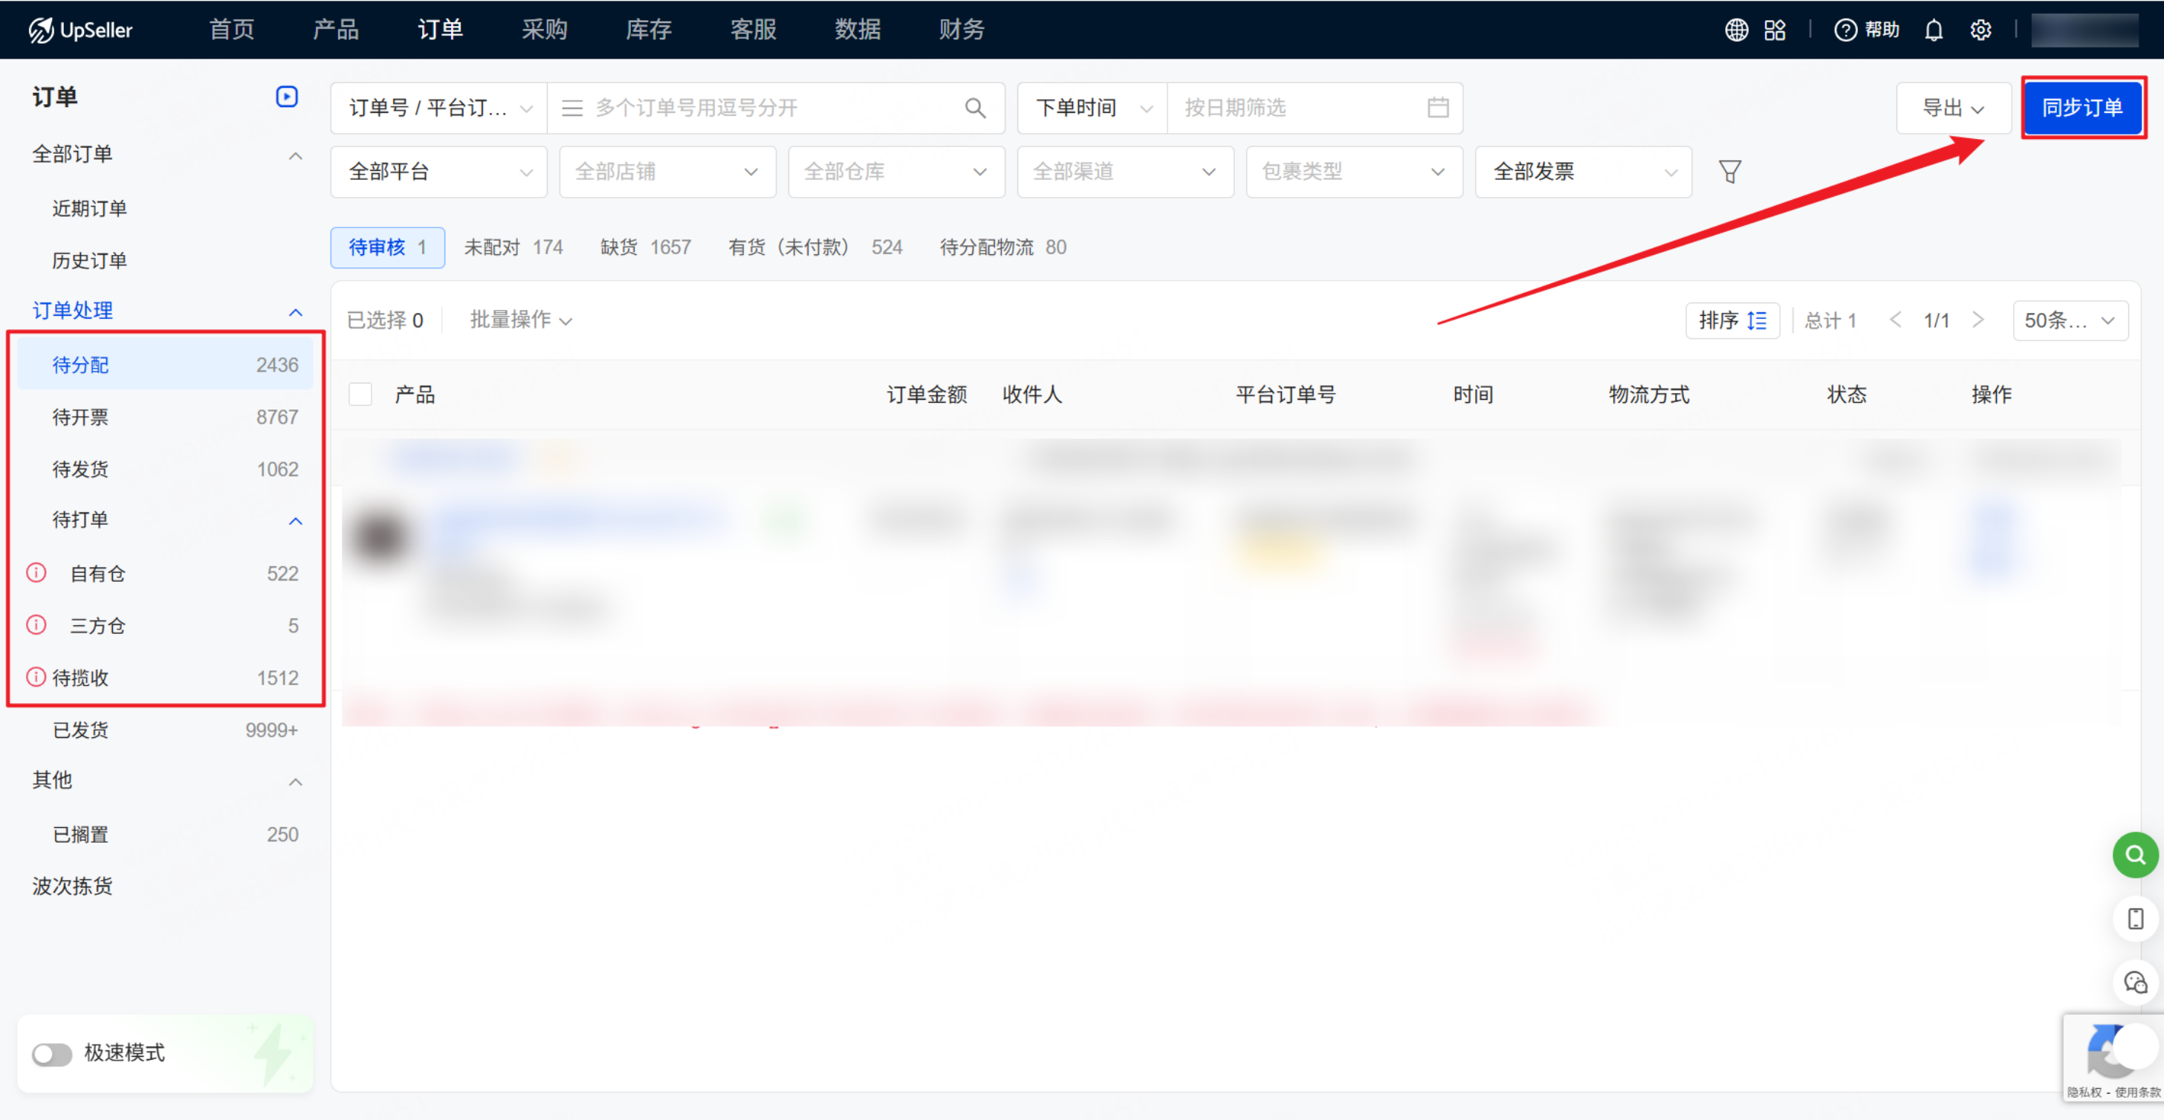Click the notification bell icon
Image resolution: width=2164 pixels, height=1120 pixels.
pos(1933,30)
